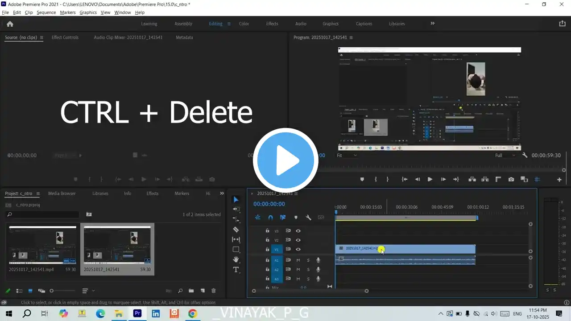Choose the Track Select Forward tool

(x=236, y=210)
